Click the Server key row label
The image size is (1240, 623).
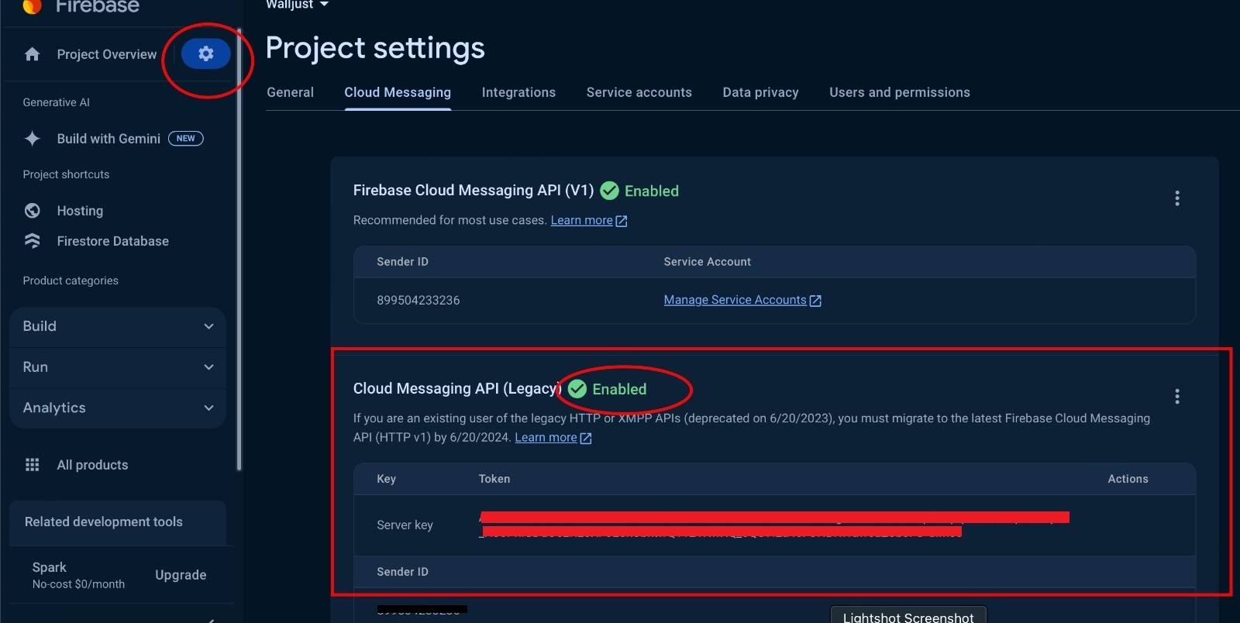point(405,525)
